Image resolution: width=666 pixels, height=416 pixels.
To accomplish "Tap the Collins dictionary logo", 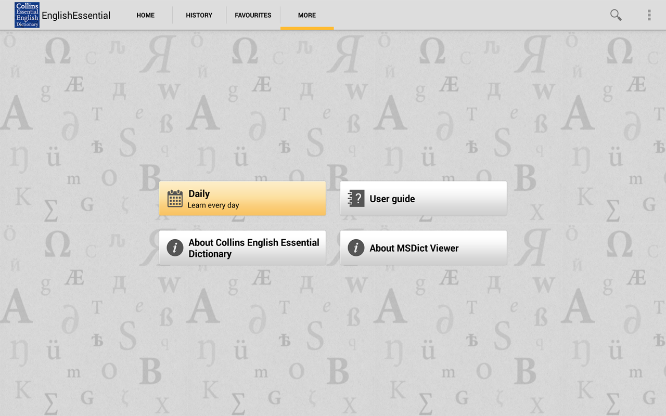I will pyautogui.click(x=27, y=15).
